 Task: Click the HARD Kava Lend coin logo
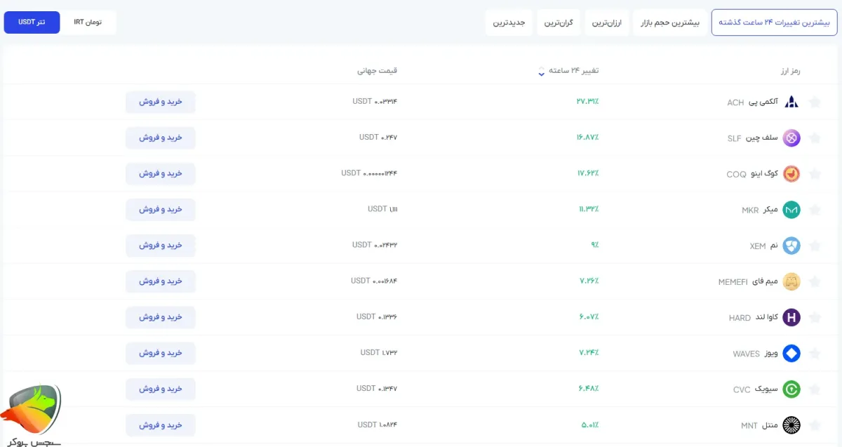coord(791,317)
